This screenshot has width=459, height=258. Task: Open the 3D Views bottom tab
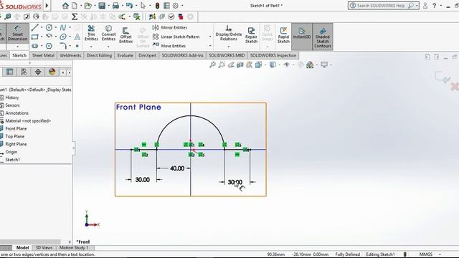point(44,248)
